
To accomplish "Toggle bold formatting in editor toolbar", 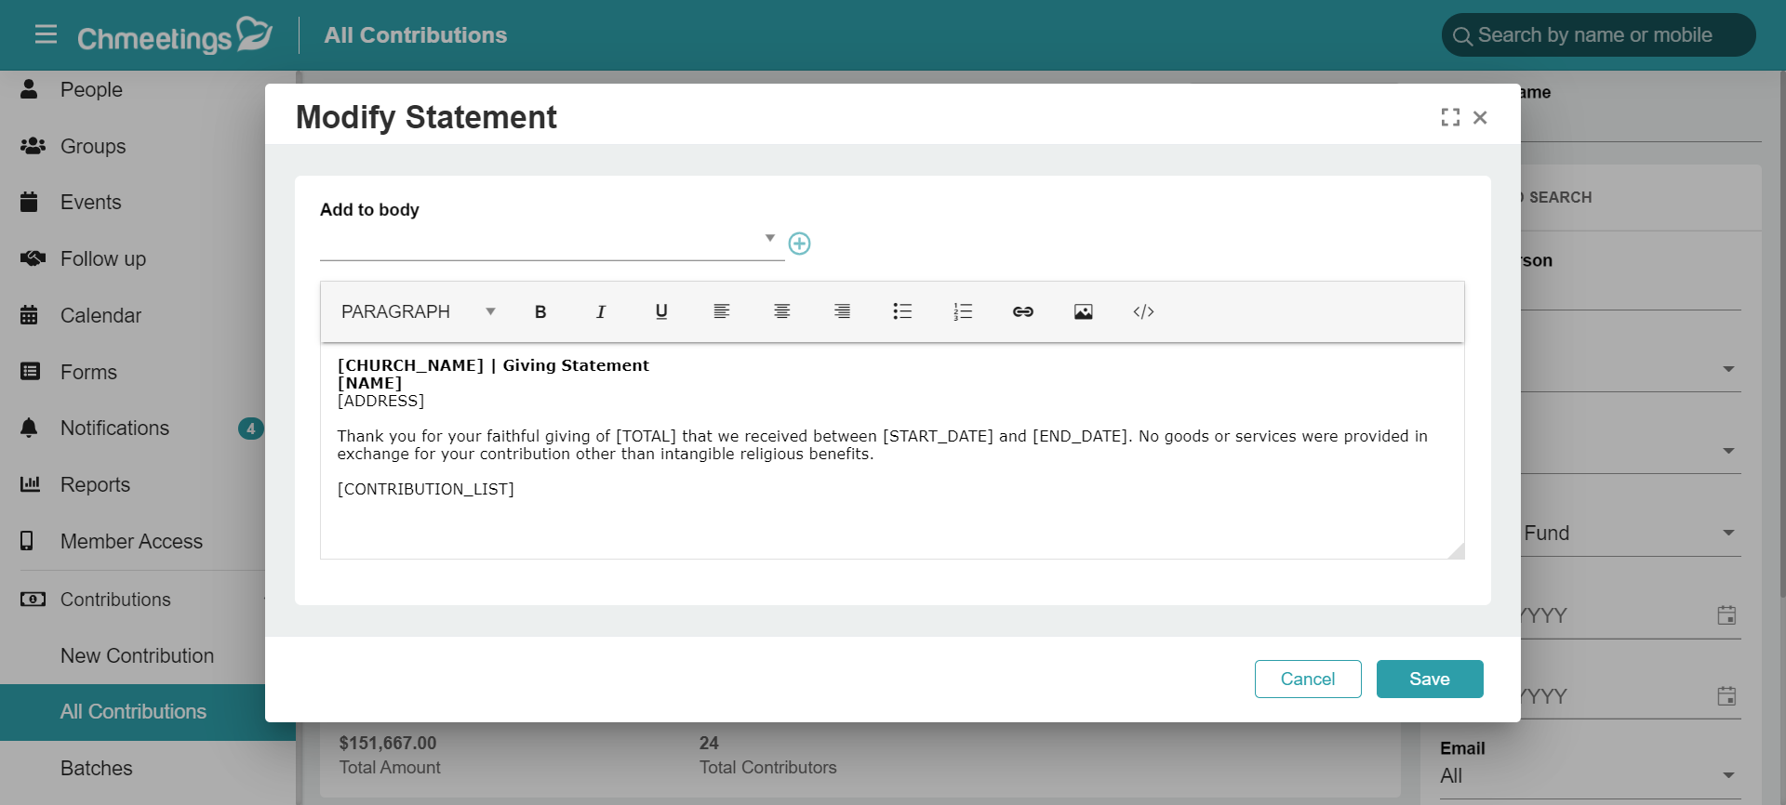I will (540, 311).
